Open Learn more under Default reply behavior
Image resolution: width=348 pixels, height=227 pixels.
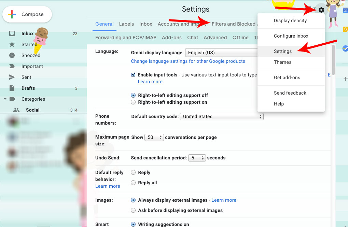click(108, 186)
